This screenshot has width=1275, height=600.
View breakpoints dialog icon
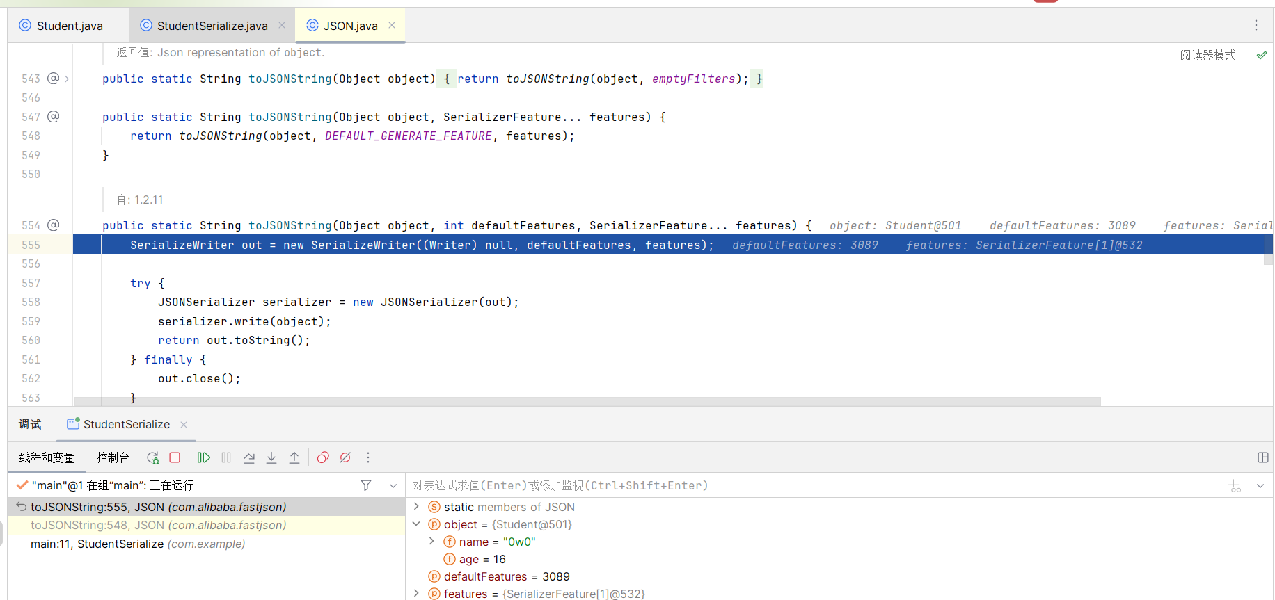(323, 457)
